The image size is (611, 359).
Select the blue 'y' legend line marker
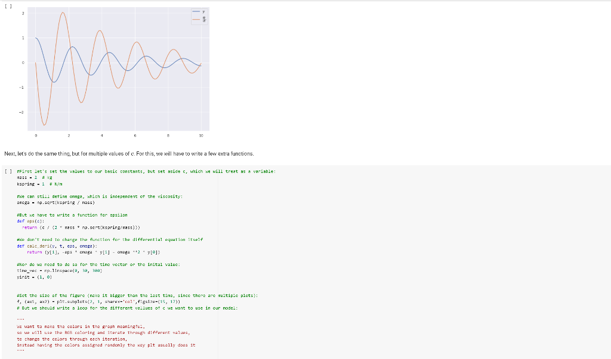[x=196, y=10]
